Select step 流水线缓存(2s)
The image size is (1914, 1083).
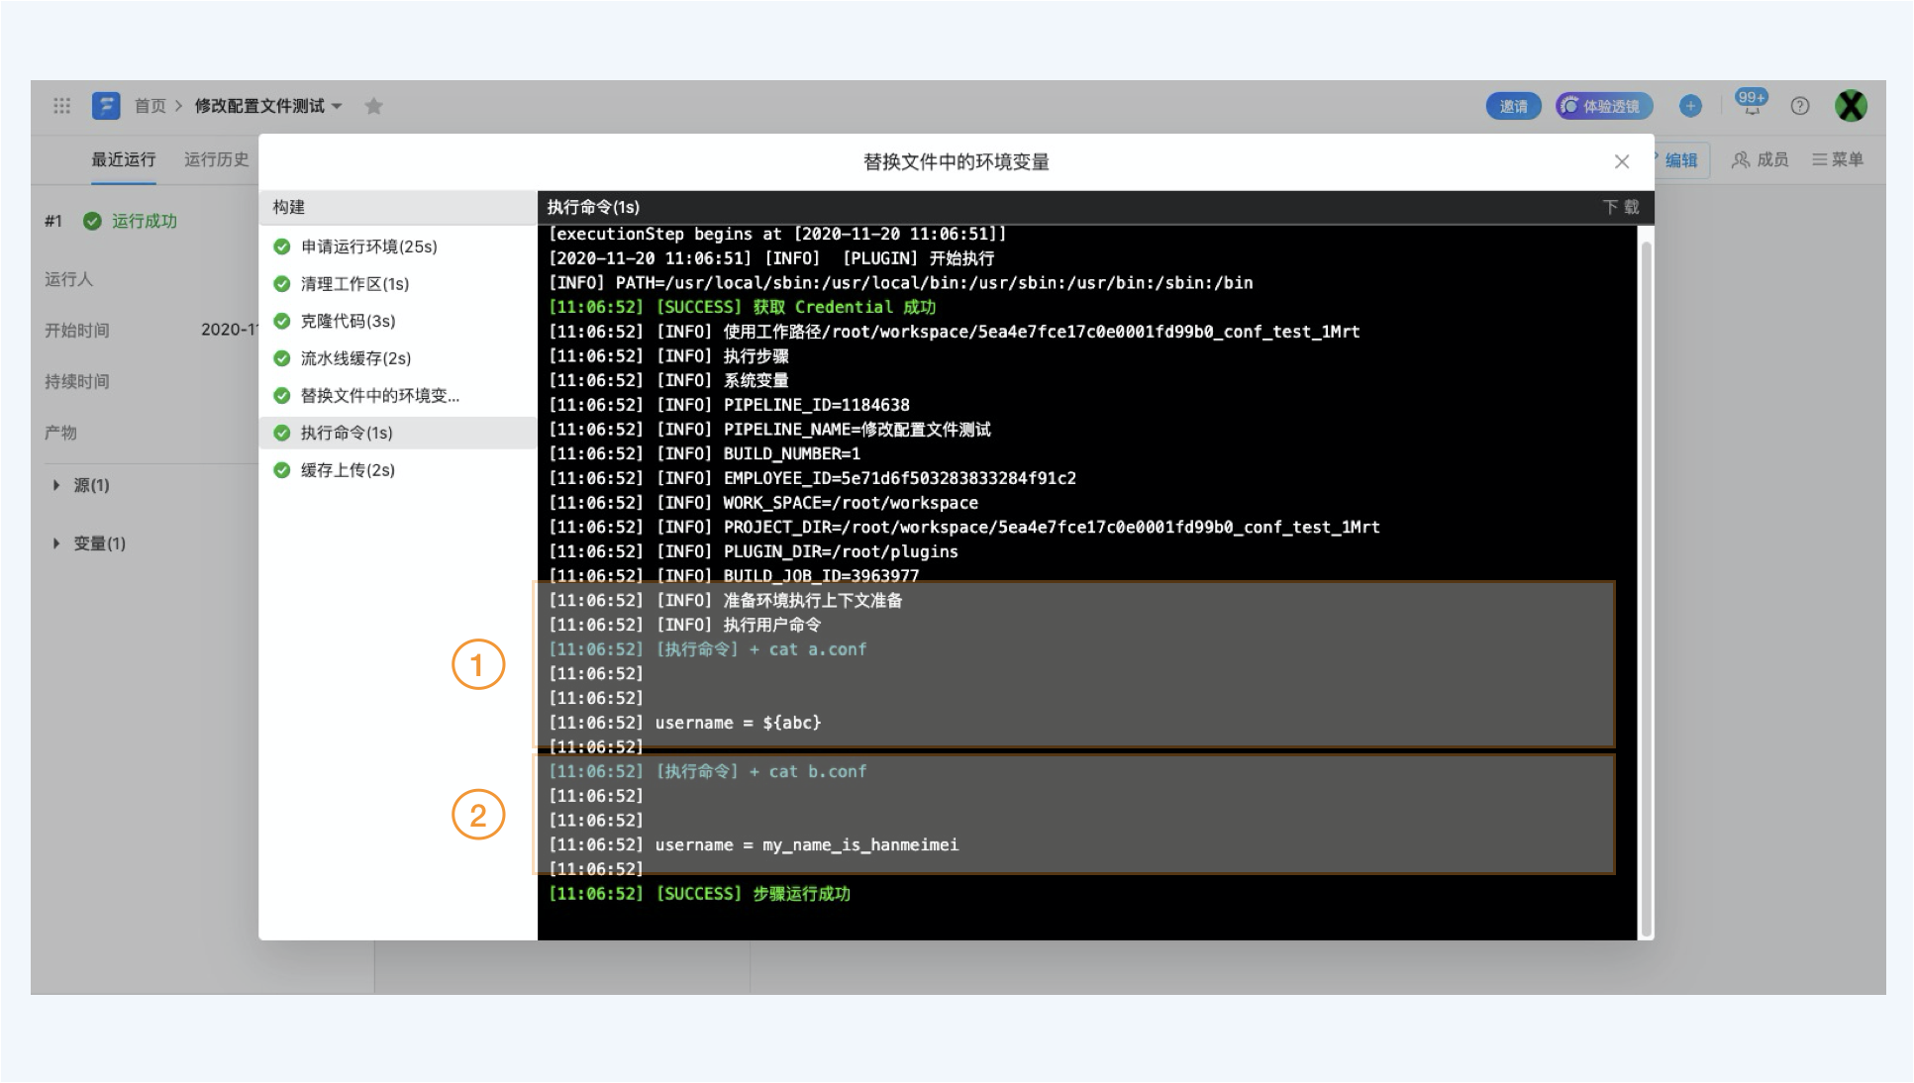(397, 358)
